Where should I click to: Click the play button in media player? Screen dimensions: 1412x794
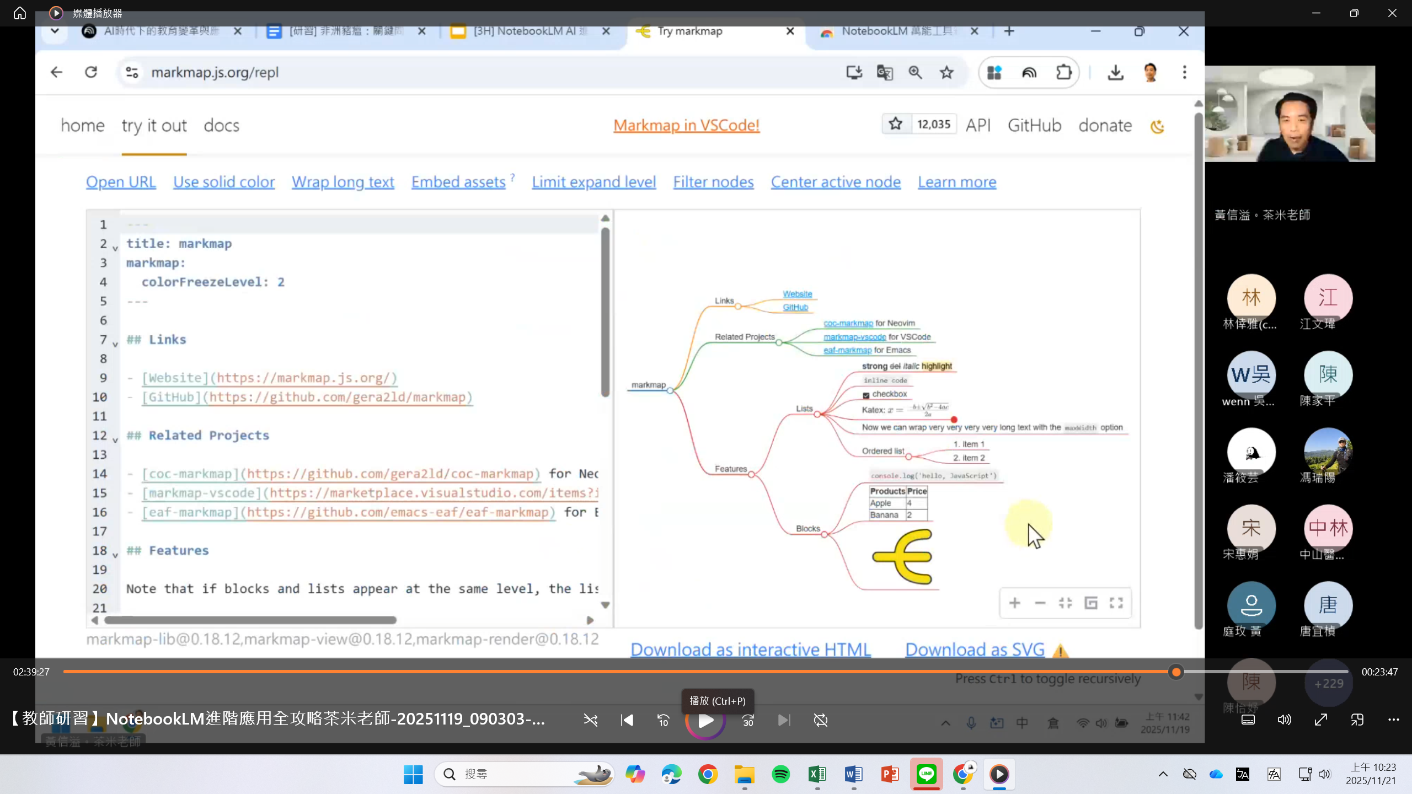705,720
